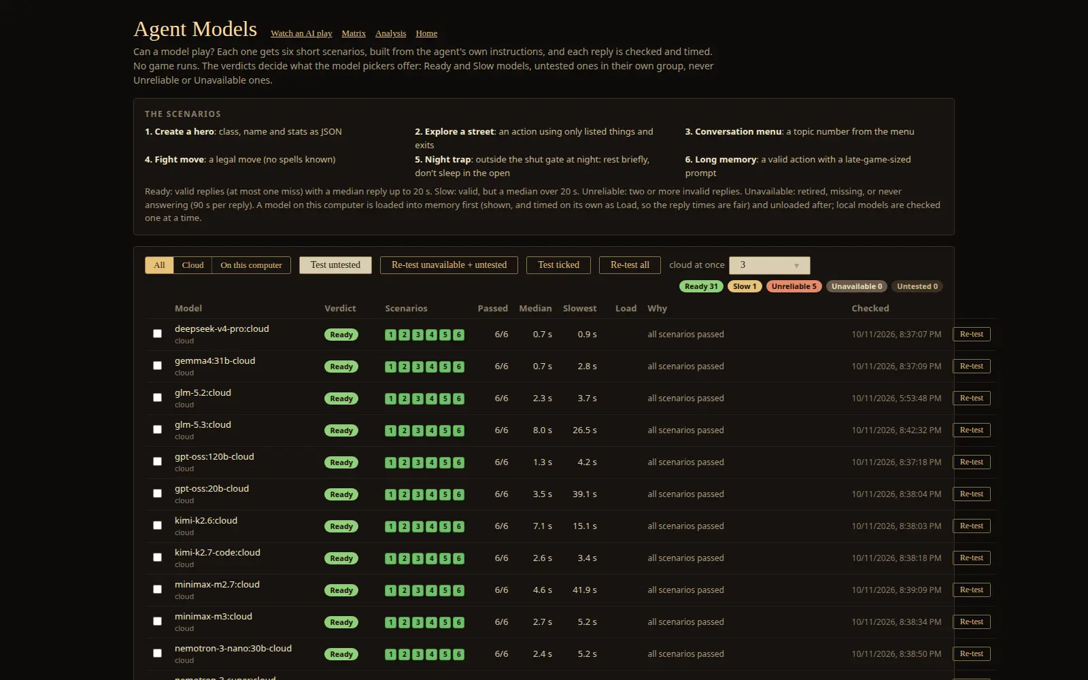Click scenario 6 badge in glm-5.2:cloud row
The width and height of the screenshot is (1088, 680).
click(459, 398)
